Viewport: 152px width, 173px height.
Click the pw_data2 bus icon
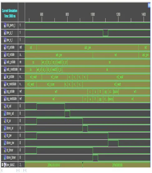[5, 165]
